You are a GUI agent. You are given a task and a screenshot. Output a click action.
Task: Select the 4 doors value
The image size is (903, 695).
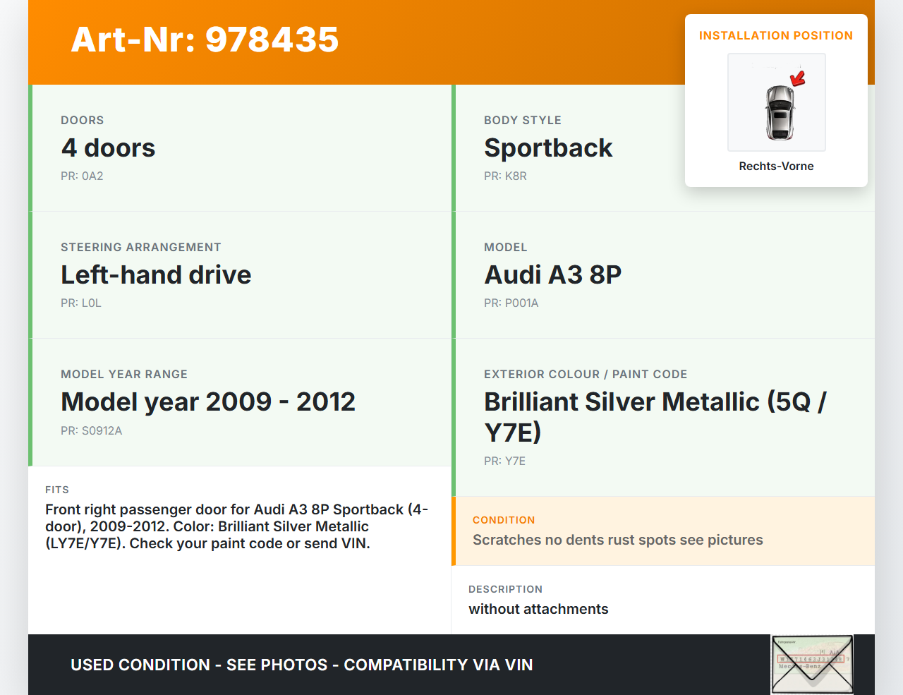(108, 147)
